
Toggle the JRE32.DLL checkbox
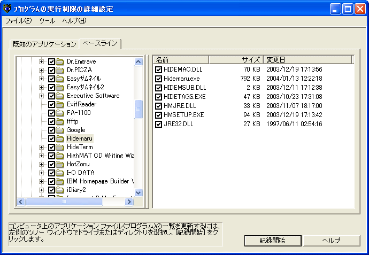coord(158,124)
